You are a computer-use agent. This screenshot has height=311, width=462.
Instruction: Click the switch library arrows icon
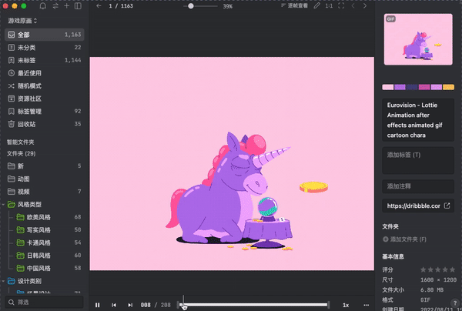point(55,6)
